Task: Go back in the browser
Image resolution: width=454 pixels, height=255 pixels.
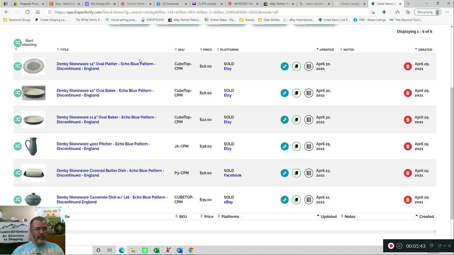Action: tap(6, 12)
